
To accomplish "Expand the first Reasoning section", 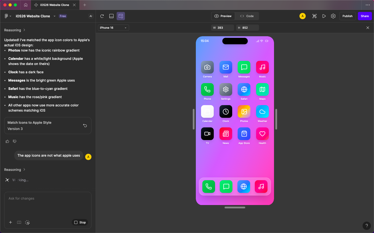I will pos(15,30).
